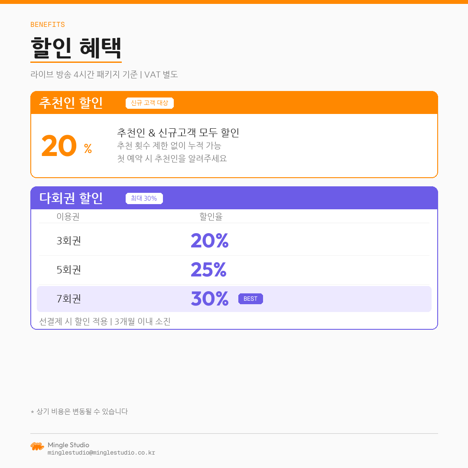The width and height of the screenshot is (468, 468).
Task: Click the 할인율 column header
Action: [x=211, y=217]
